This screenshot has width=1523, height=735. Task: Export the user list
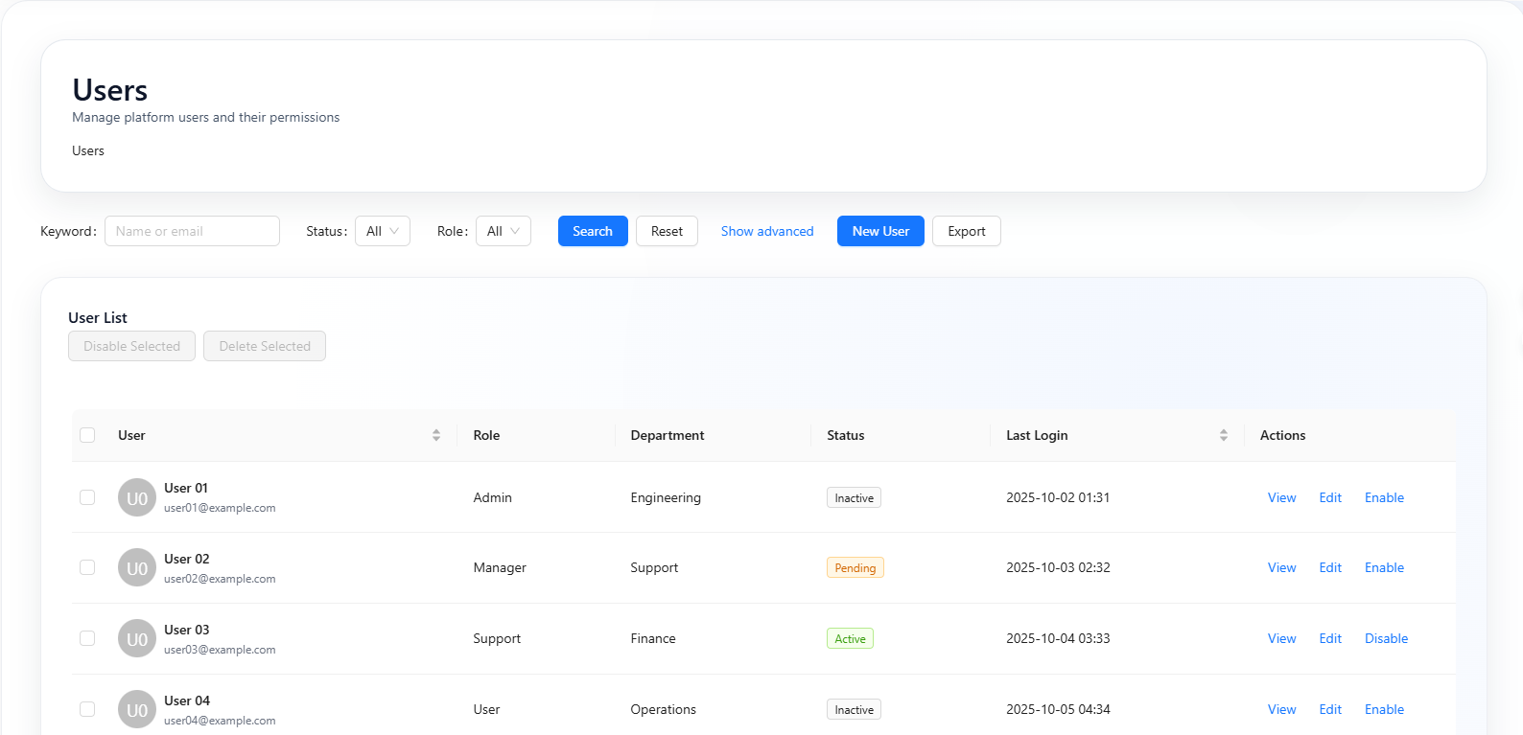point(966,231)
